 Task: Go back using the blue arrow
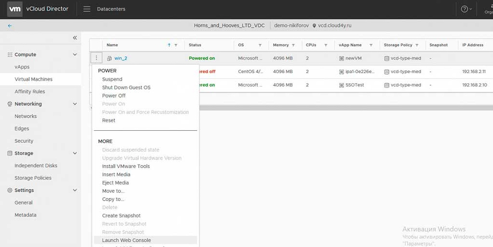pos(10,26)
